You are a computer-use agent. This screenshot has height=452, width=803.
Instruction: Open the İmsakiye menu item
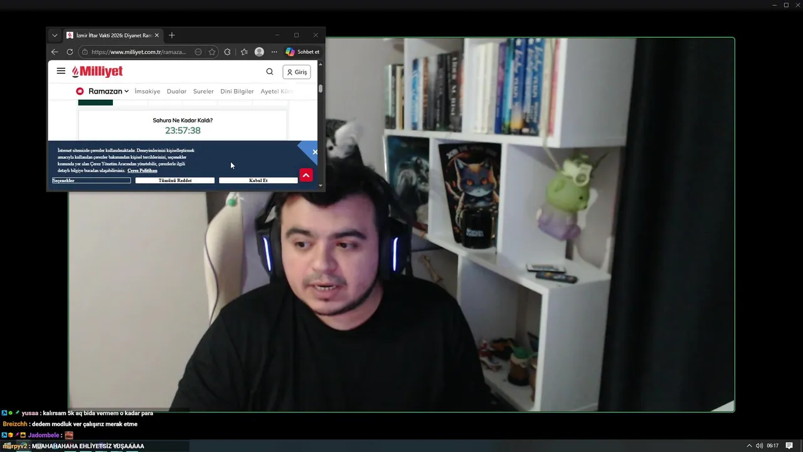(x=147, y=92)
